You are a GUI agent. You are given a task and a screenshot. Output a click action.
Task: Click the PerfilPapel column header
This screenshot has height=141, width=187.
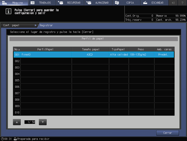point(46,49)
